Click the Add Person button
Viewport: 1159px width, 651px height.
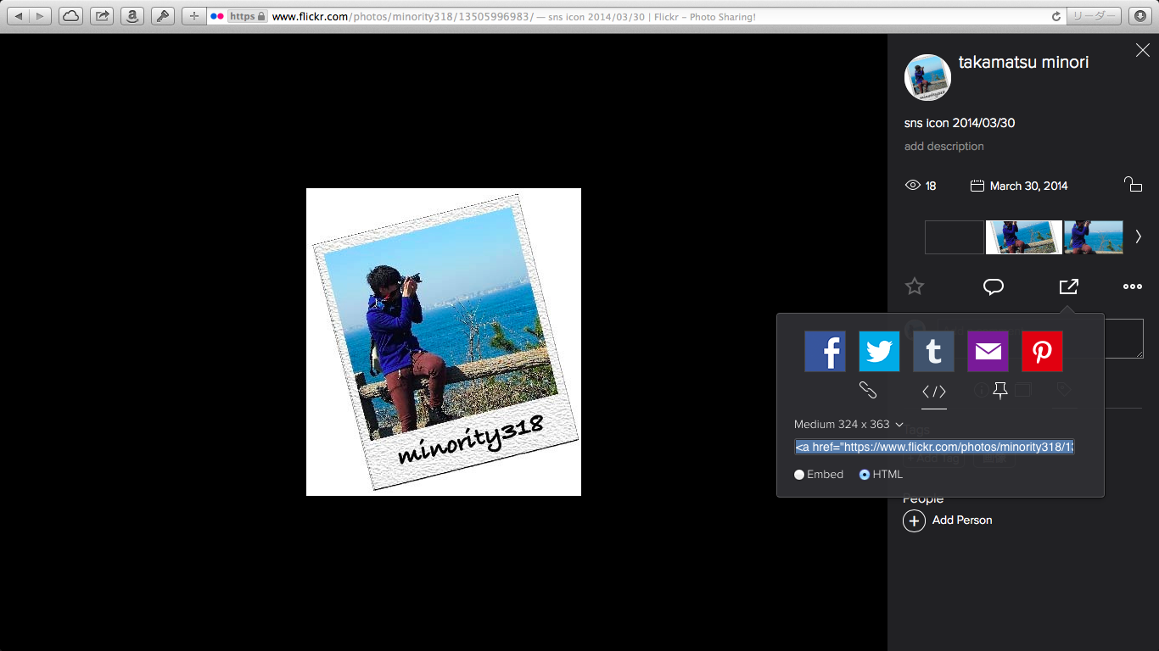tap(948, 520)
